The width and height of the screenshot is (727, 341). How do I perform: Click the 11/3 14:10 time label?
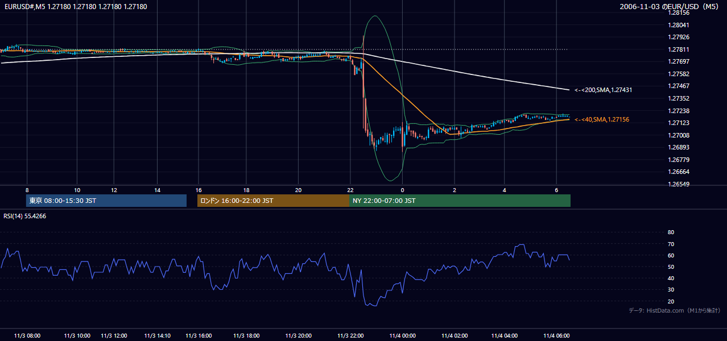point(158,335)
